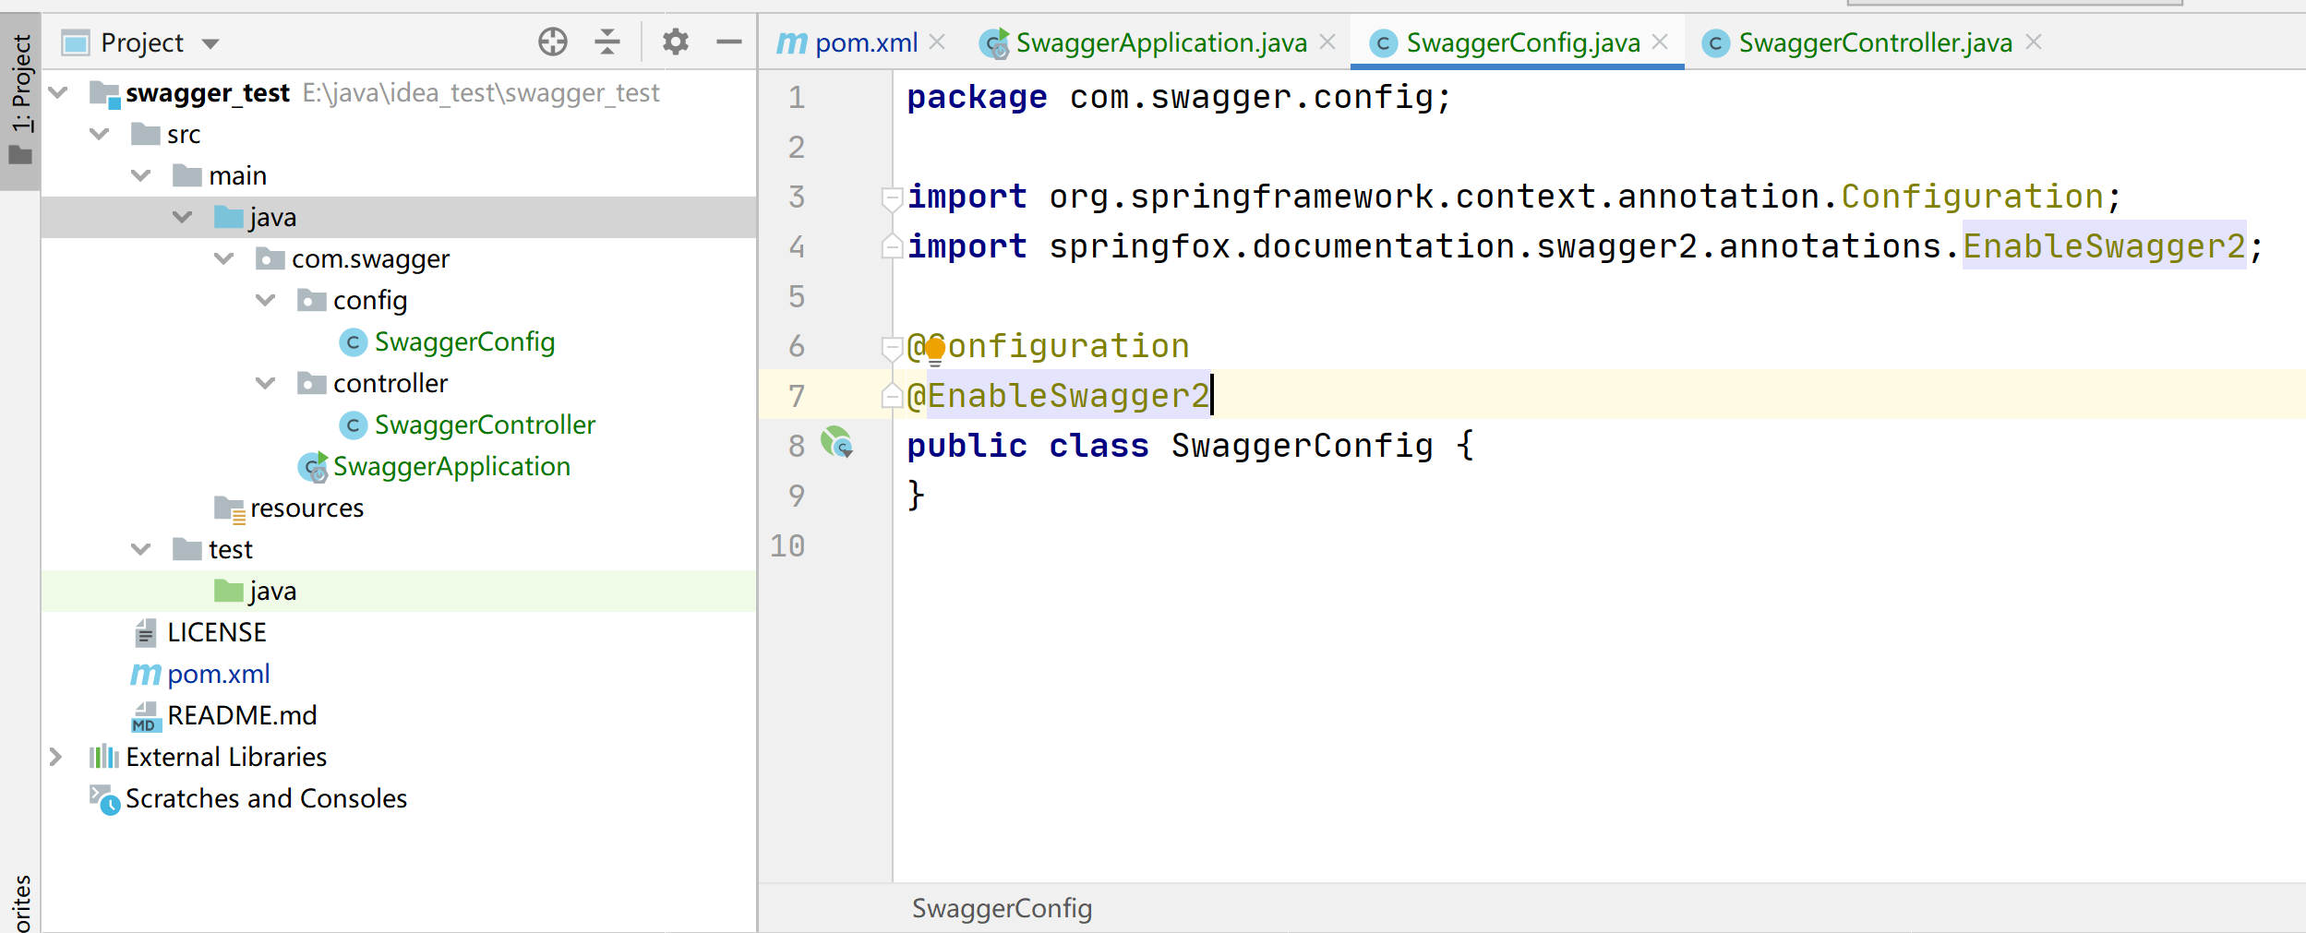Click the locate current file crosshair icon

pyautogui.click(x=552, y=42)
